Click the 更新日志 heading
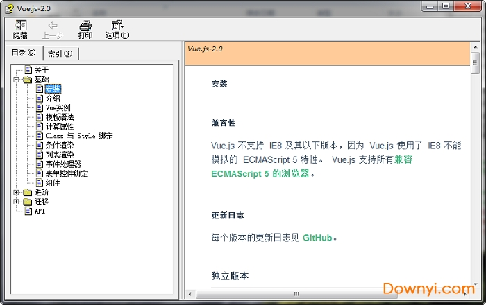Image resolution: width=486 pixels, height=305 pixels. click(228, 216)
